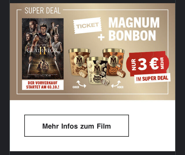185x155 pixels.
Task: Select the orange Magnum Bonbon tub on right
Action: 114,63
